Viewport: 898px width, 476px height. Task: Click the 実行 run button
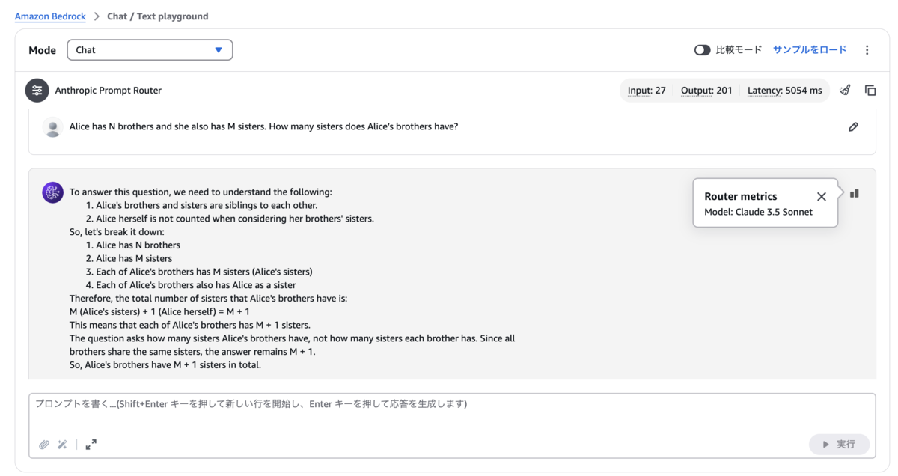click(839, 445)
